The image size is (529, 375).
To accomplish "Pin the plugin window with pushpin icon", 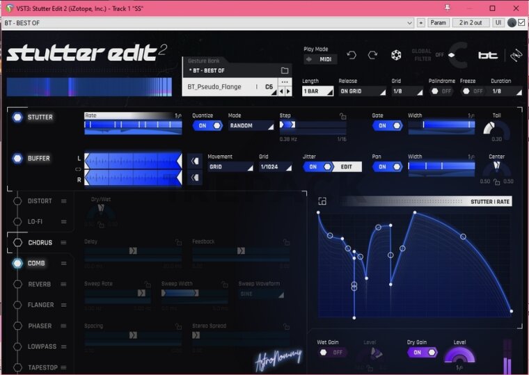I will pos(449,8).
